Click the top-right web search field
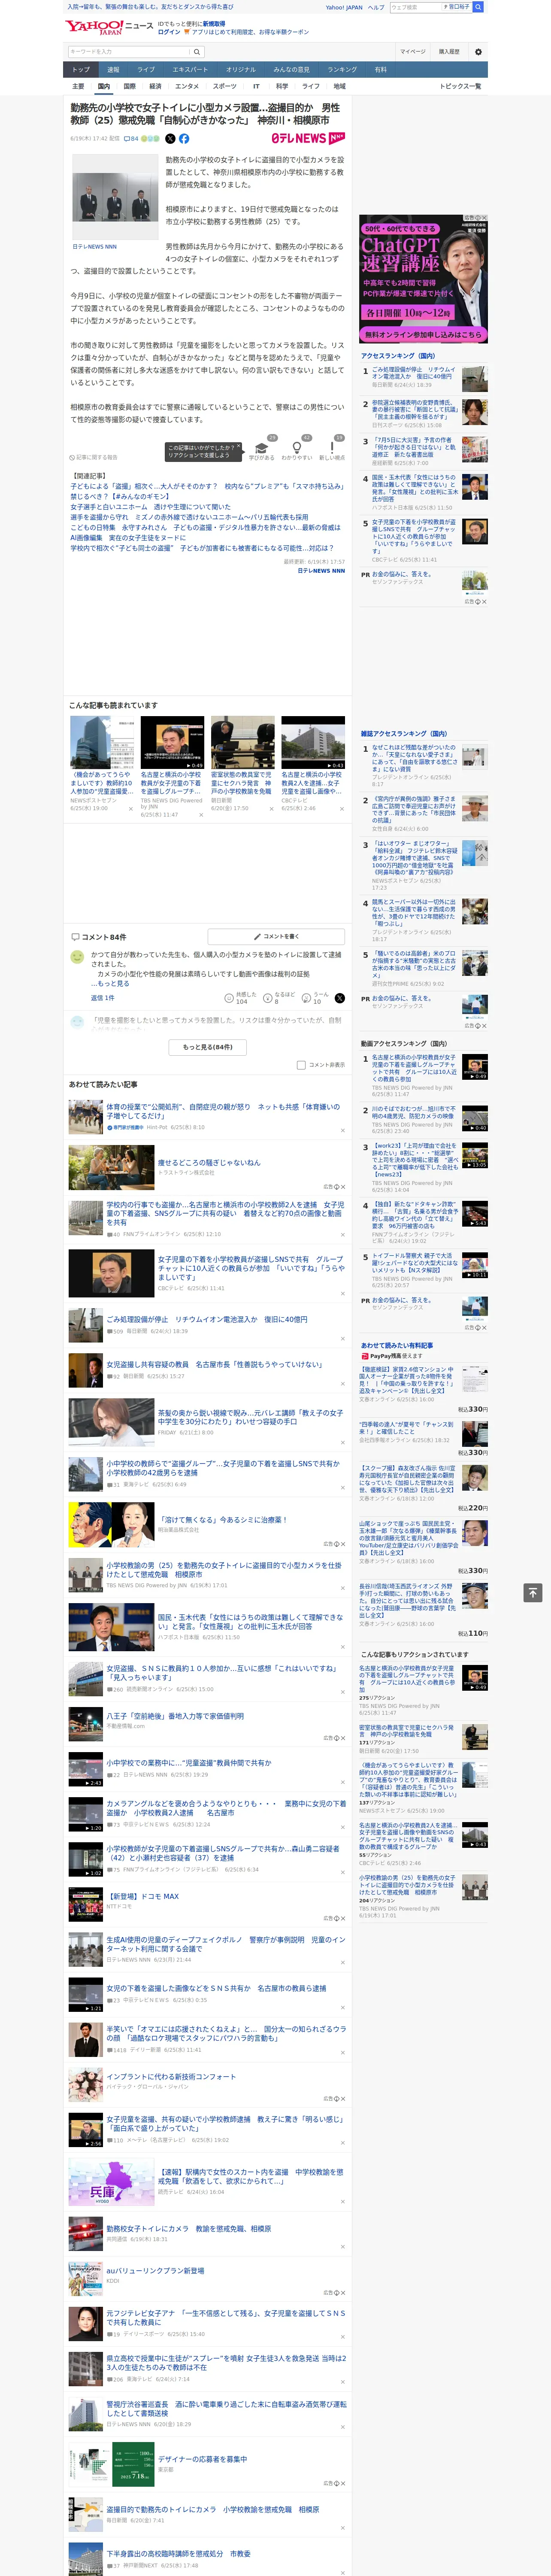 tap(416, 7)
